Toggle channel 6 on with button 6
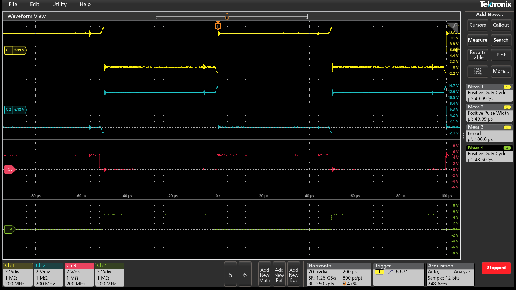 245,274
